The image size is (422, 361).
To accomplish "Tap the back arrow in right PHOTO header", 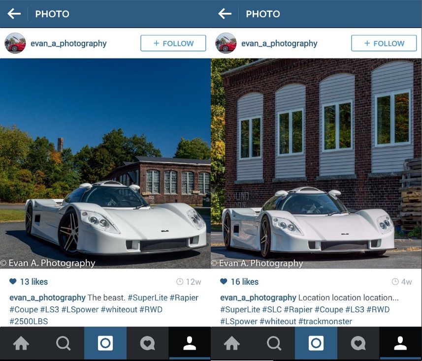I will pos(225,14).
